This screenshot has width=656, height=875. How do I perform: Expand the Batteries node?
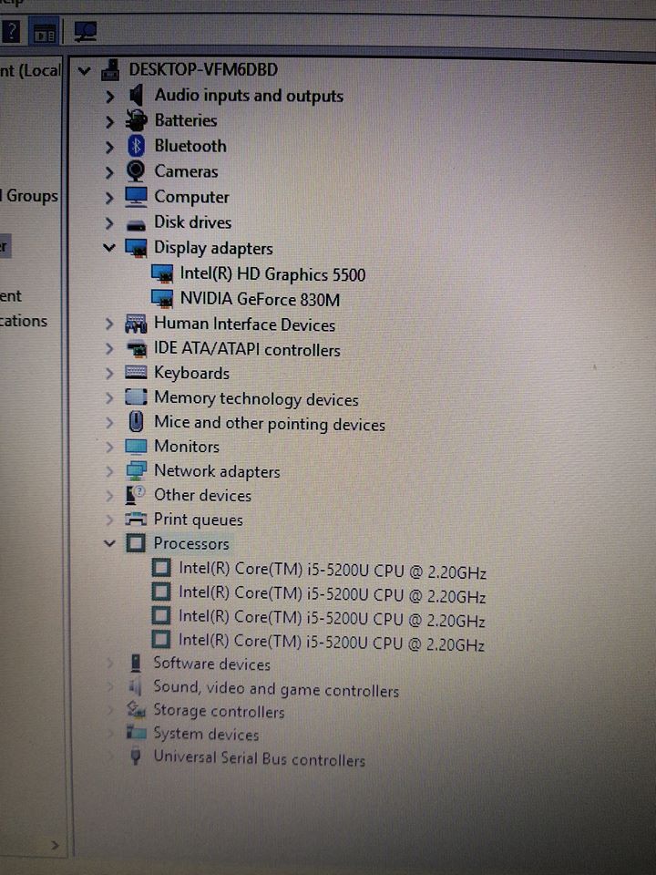(x=109, y=121)
